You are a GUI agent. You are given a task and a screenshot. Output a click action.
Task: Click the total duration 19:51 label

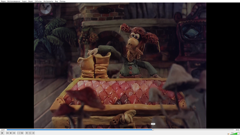pyautogui.click(x=237, y=130)
